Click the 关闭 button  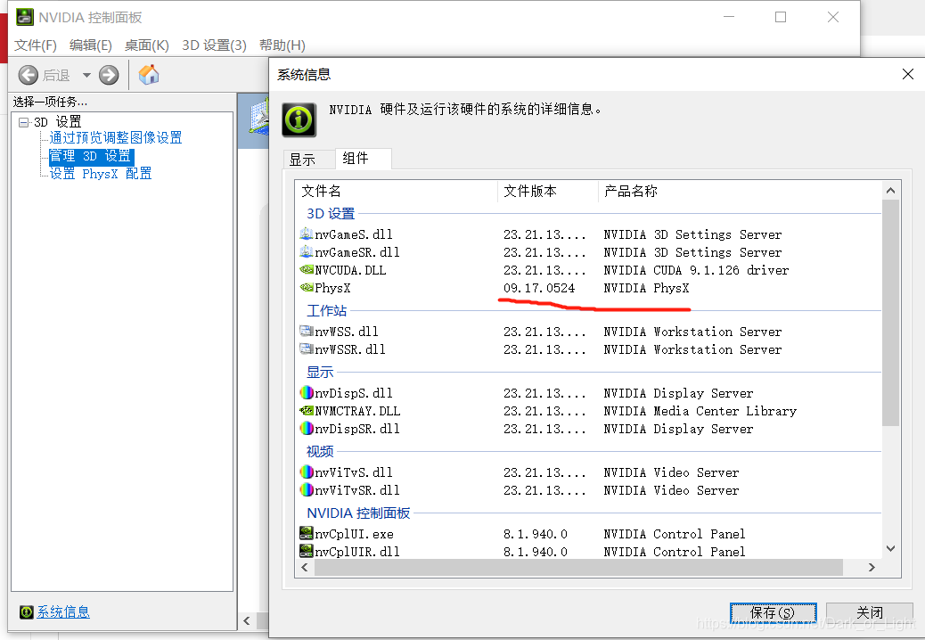[870, 613]
